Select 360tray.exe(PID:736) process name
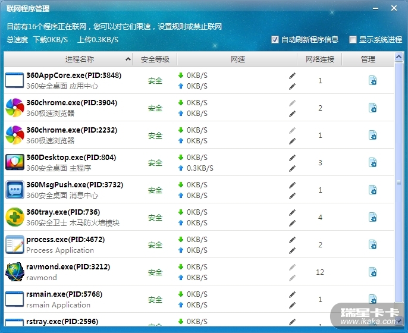408x333 pixels. (x=63, y=212)
